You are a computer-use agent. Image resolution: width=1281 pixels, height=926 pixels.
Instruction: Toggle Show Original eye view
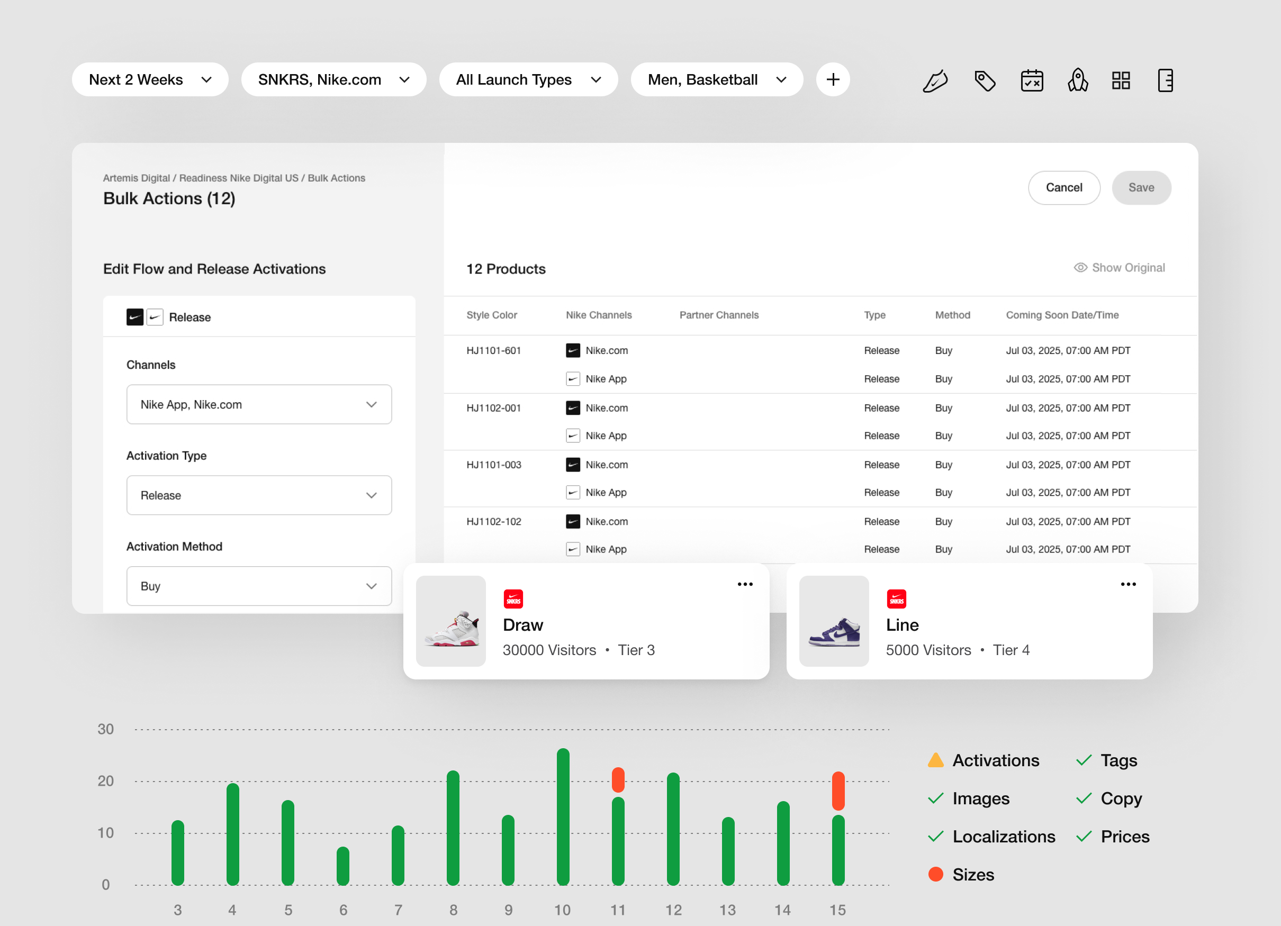pos(1119,268)
